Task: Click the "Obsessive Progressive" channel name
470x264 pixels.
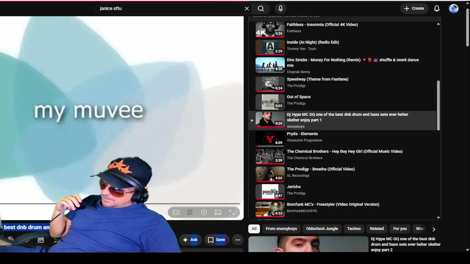Action: [x=304, y=140]
